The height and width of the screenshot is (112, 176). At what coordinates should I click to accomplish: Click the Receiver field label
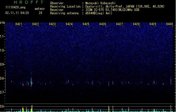tap(57, 10)
